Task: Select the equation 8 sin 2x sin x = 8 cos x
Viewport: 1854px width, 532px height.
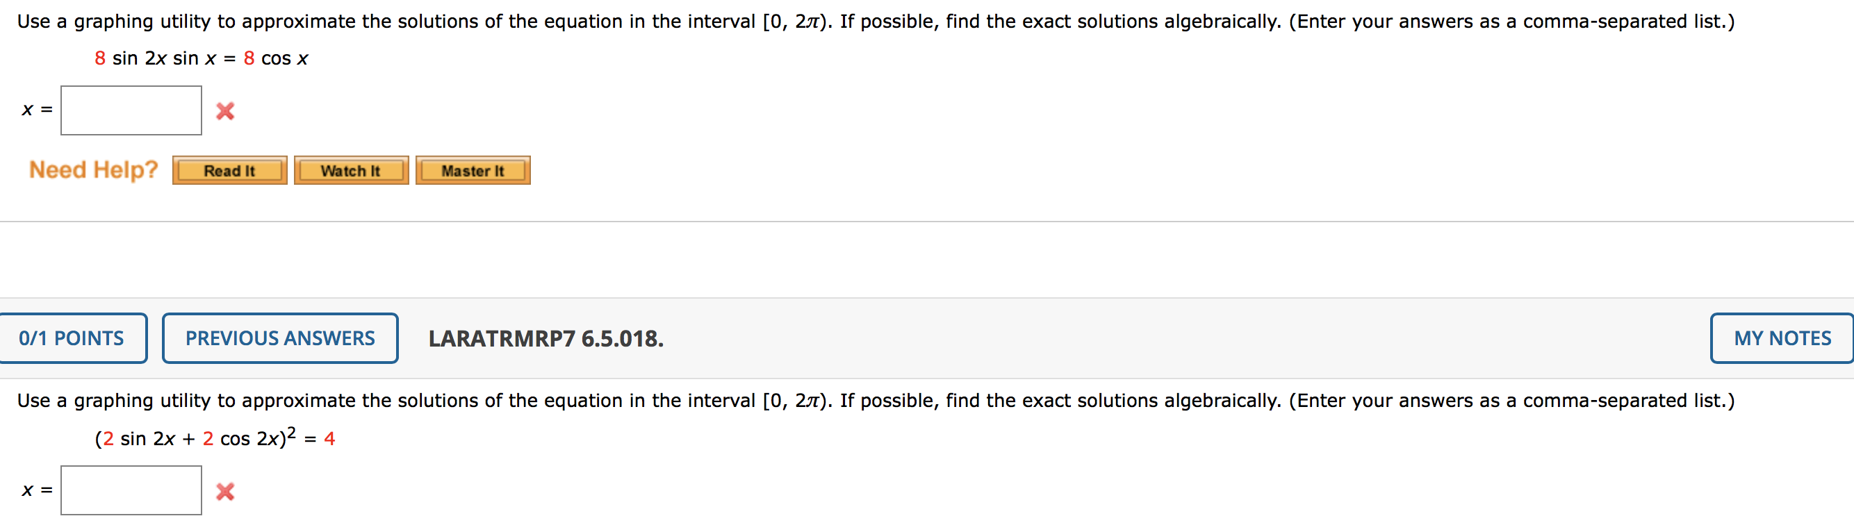Action: click(201, 58)
